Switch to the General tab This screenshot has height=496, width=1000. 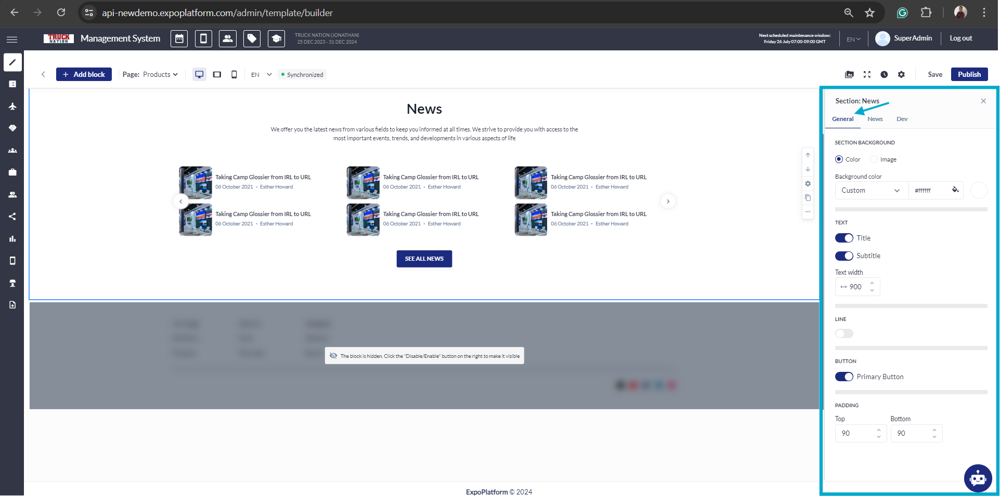[x=842, y=119]
